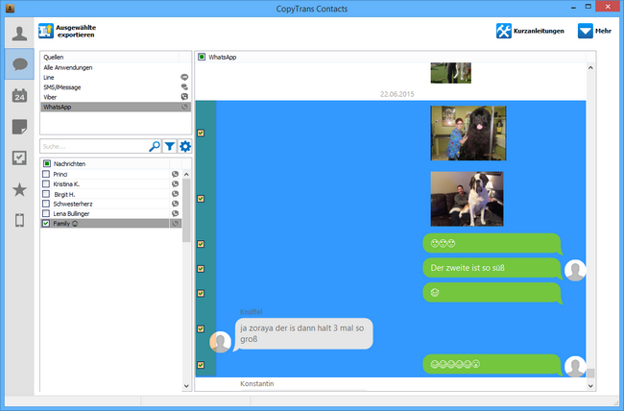This screenshot has width=624, height=411.
Task: Open the message filter funnel
Action: point(169,147)
